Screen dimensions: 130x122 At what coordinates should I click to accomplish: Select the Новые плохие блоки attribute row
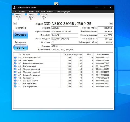(x=62, y=58)
